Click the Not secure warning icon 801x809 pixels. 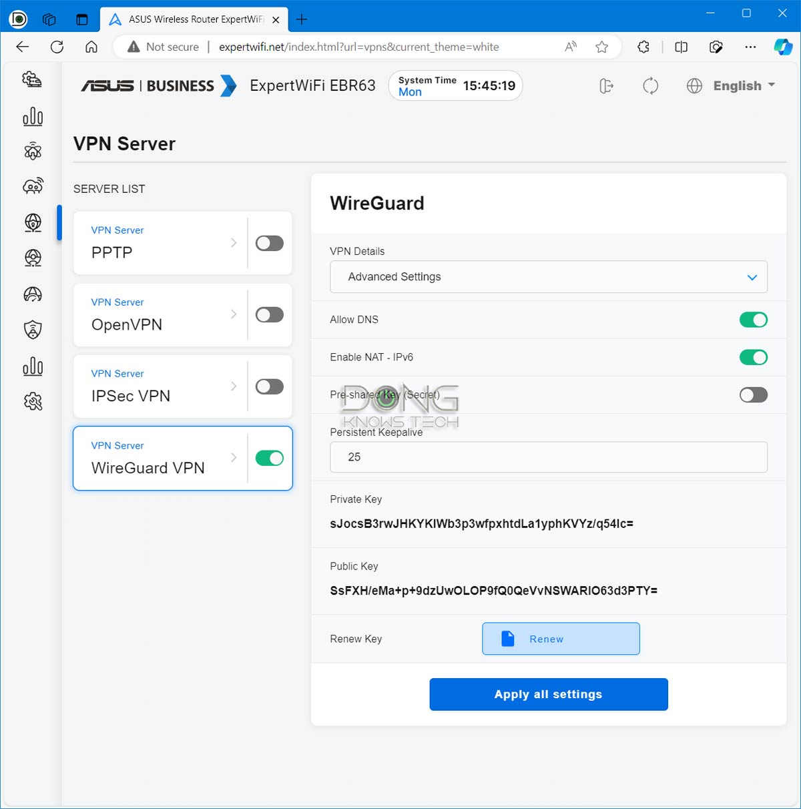[133, 47]
